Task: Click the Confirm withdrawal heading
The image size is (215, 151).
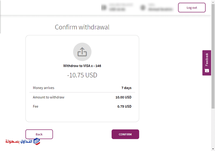Action: point(82,27)
